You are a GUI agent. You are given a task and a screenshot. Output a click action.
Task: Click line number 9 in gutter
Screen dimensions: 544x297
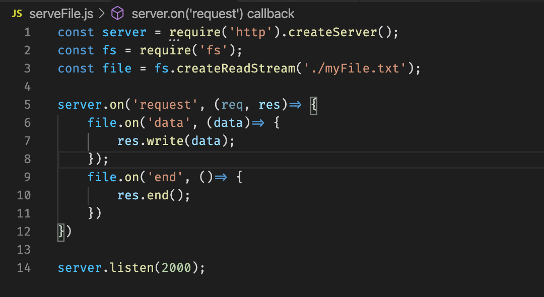27,177
